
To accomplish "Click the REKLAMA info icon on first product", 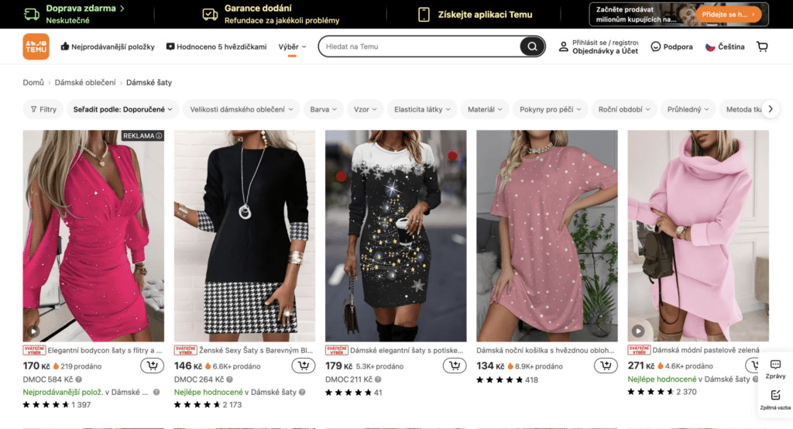I will (x=159, y=136).
